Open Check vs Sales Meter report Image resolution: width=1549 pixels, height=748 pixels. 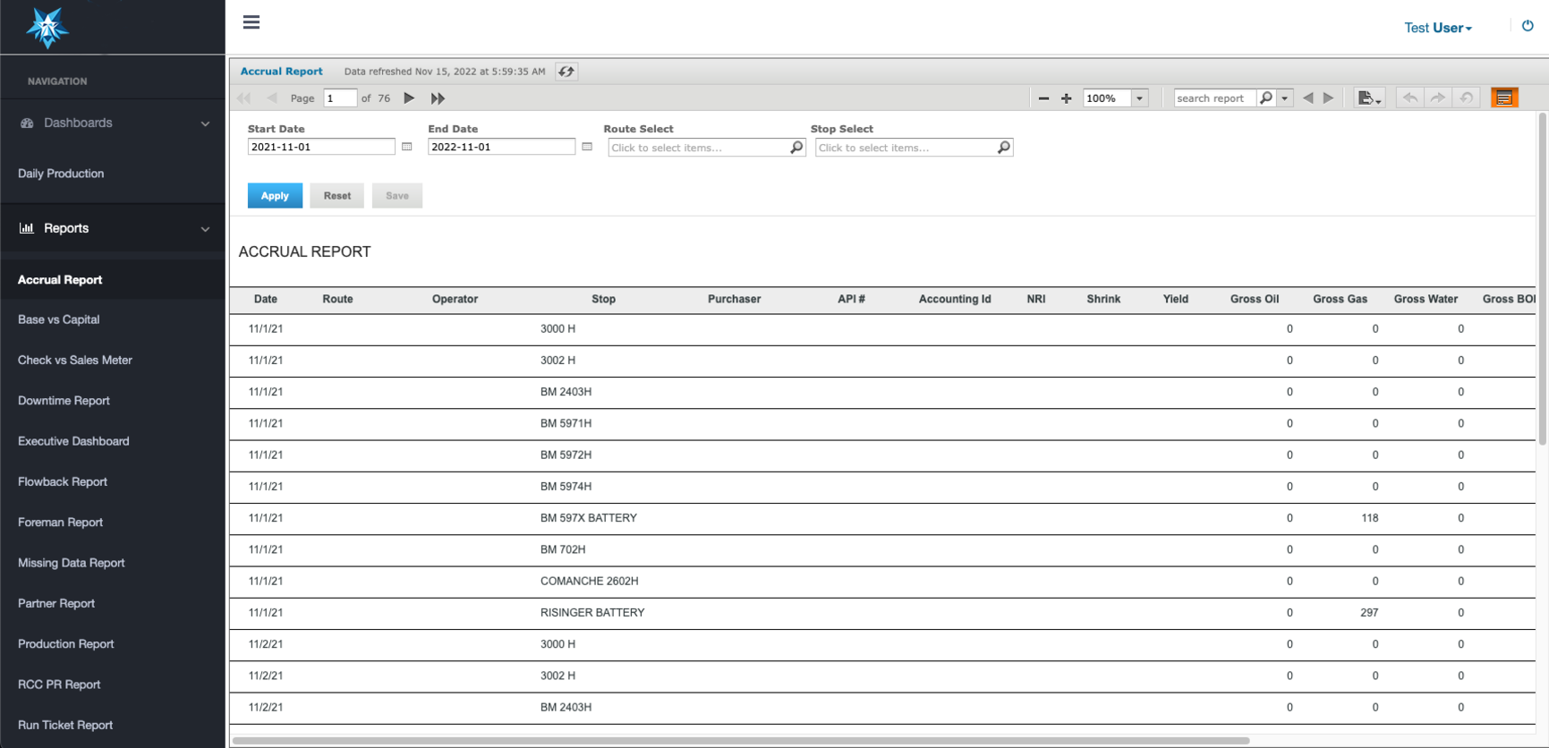coord(75,360)
